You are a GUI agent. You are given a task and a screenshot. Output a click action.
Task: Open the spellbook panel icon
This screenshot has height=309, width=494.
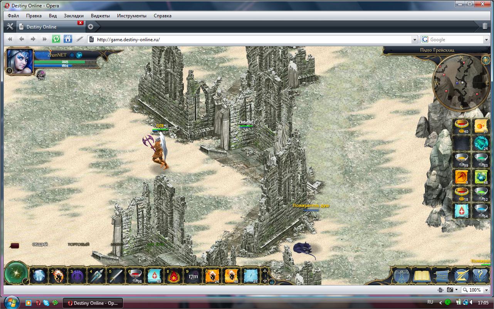coord(422,276)
